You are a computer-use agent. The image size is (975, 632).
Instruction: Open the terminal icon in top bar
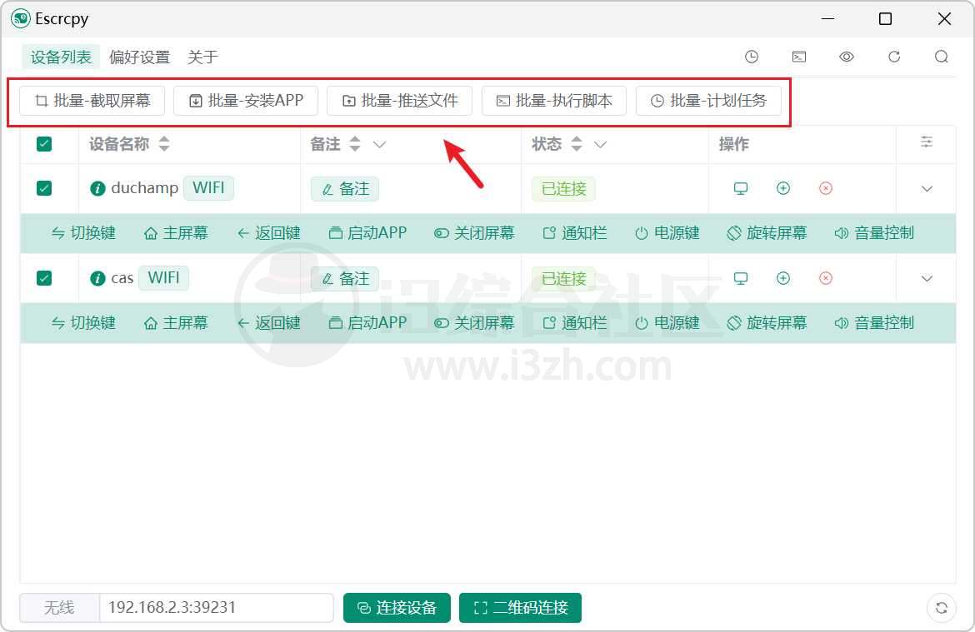pos(799,57)
